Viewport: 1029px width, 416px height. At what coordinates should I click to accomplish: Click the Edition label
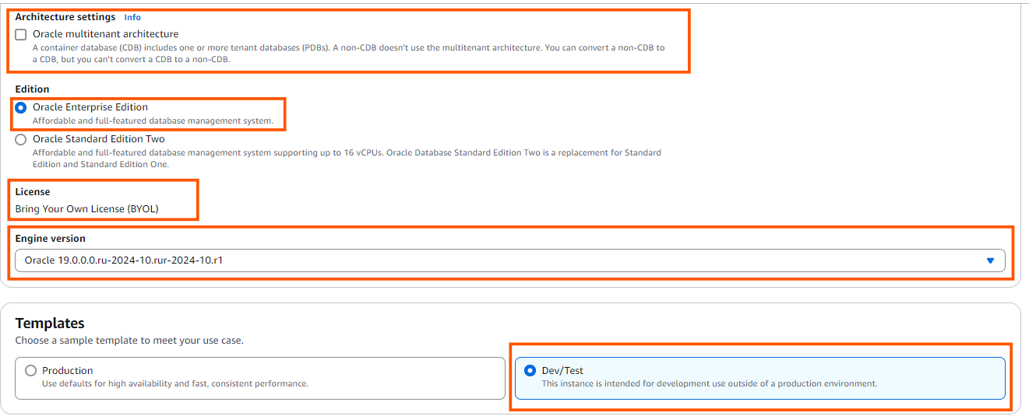pyautogui.click(x=33, y=89)
